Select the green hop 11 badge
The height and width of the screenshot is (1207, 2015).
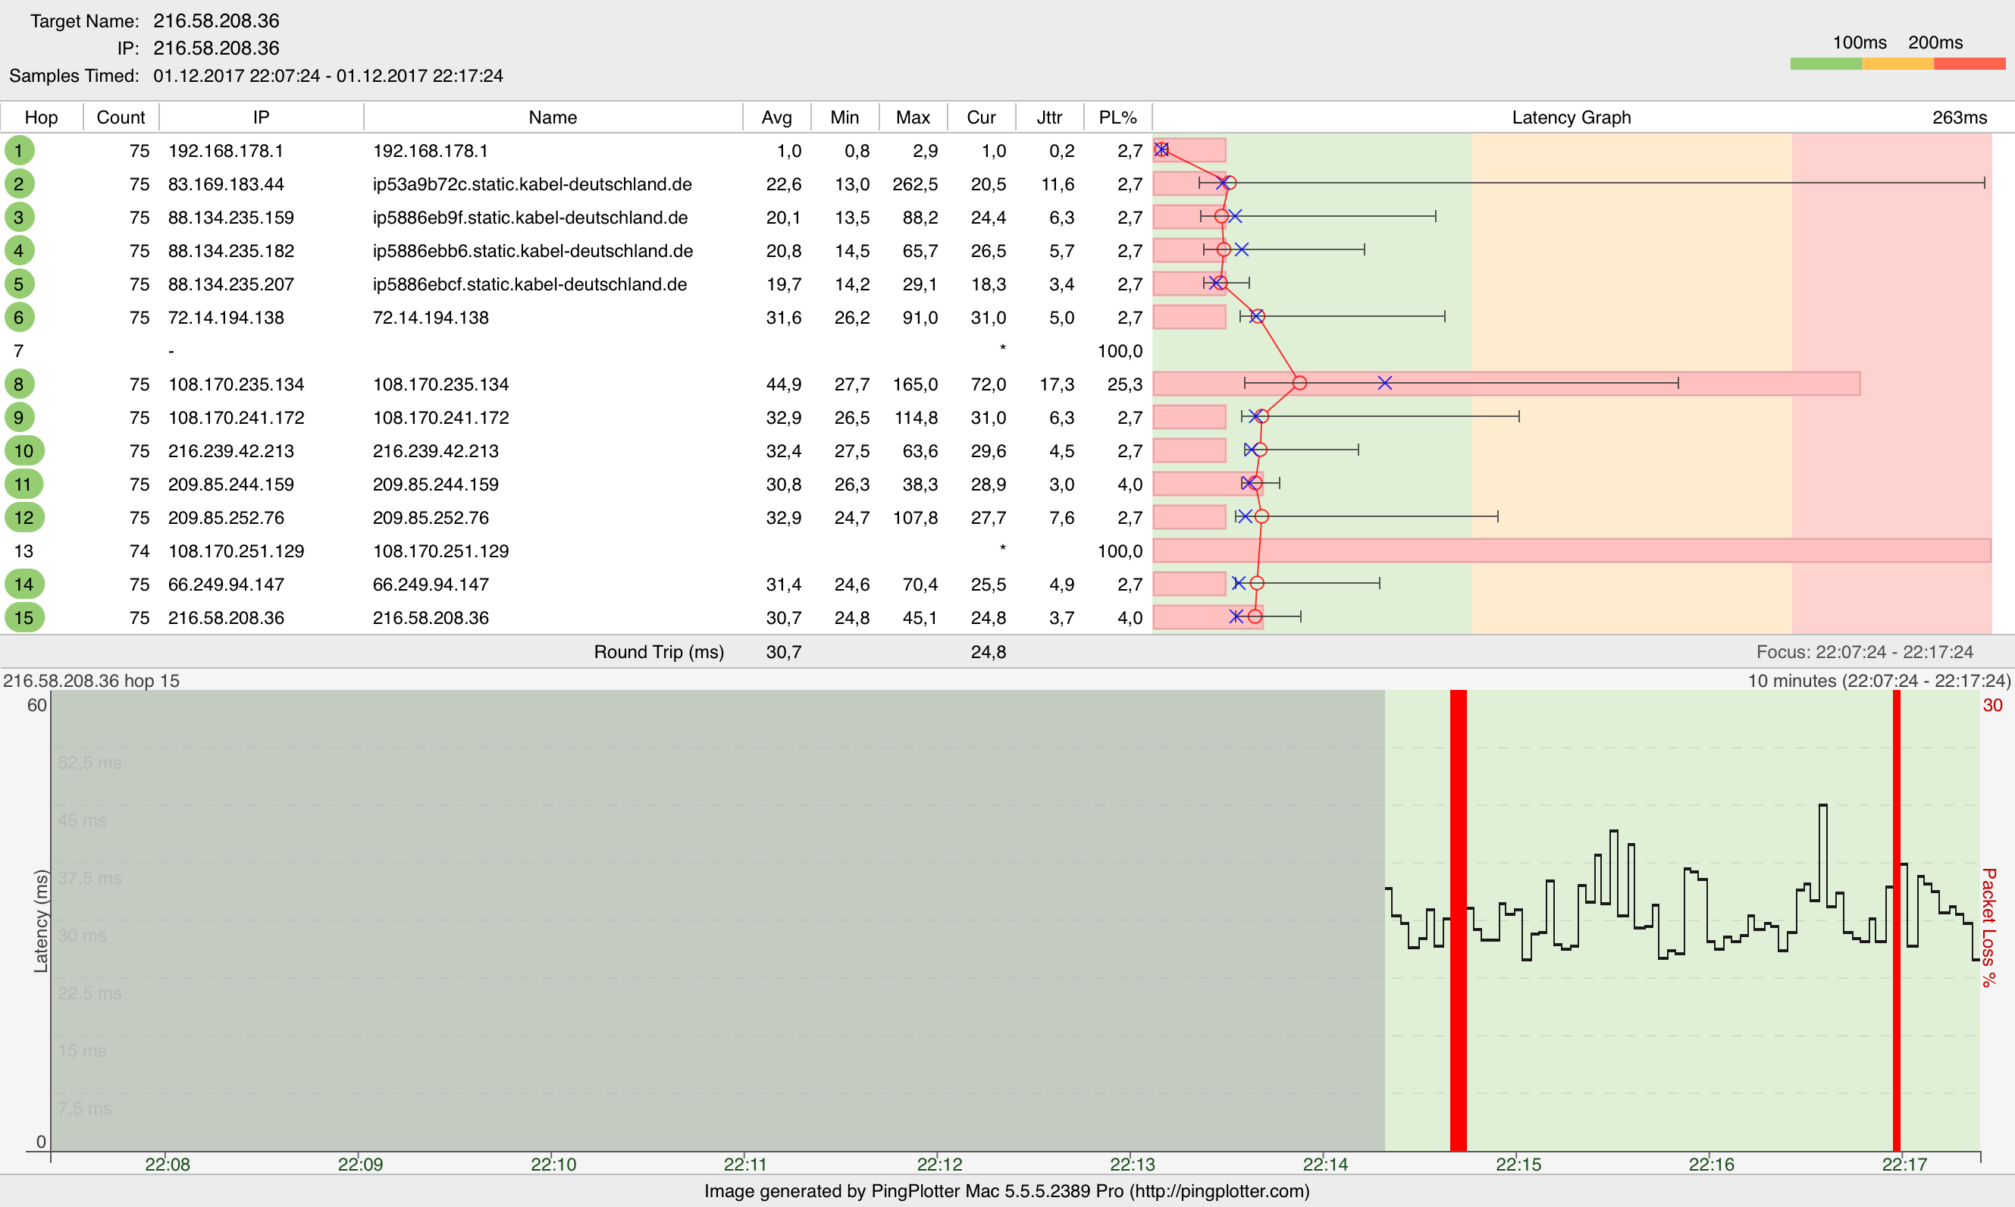[24, 484]
